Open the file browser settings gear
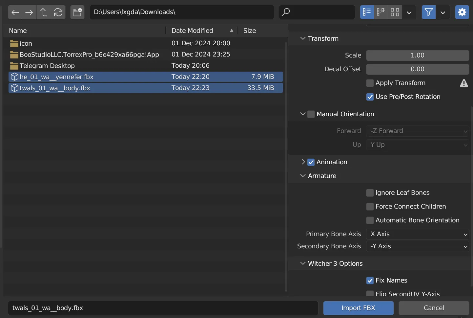The width and height of the screenshot is (473, 318). [x=462, y=12]
